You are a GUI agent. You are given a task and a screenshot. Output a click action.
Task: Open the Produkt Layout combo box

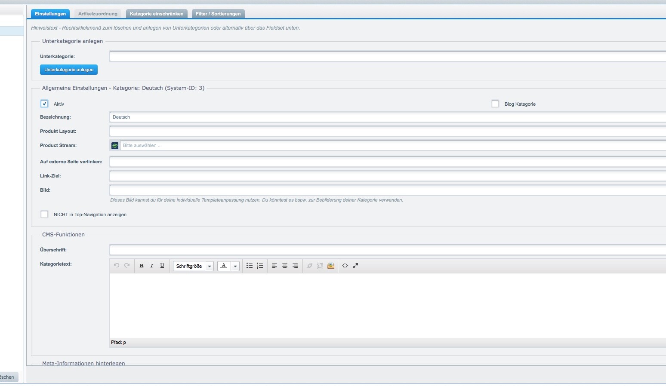pyautogui.click(x=388, y=131)
